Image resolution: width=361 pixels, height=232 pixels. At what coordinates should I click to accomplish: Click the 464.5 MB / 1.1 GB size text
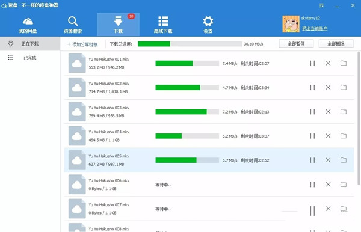(104, 140)
